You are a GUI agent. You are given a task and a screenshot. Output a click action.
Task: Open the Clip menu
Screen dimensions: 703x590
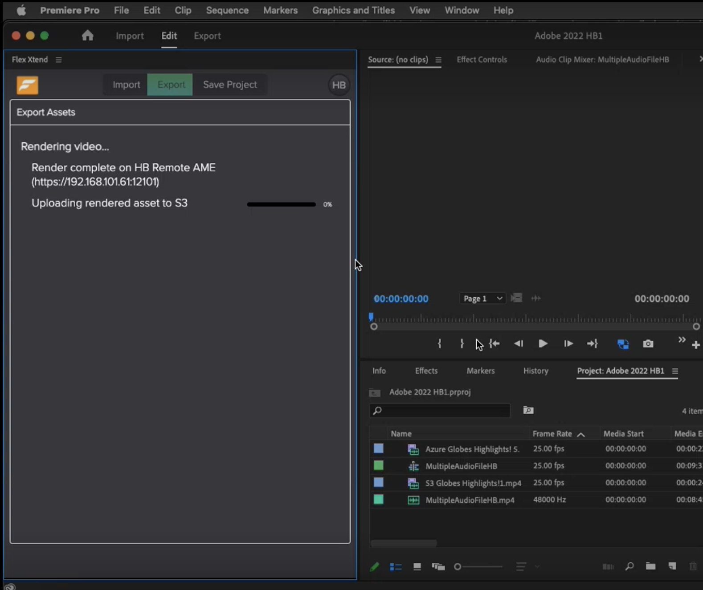(183, 10)
